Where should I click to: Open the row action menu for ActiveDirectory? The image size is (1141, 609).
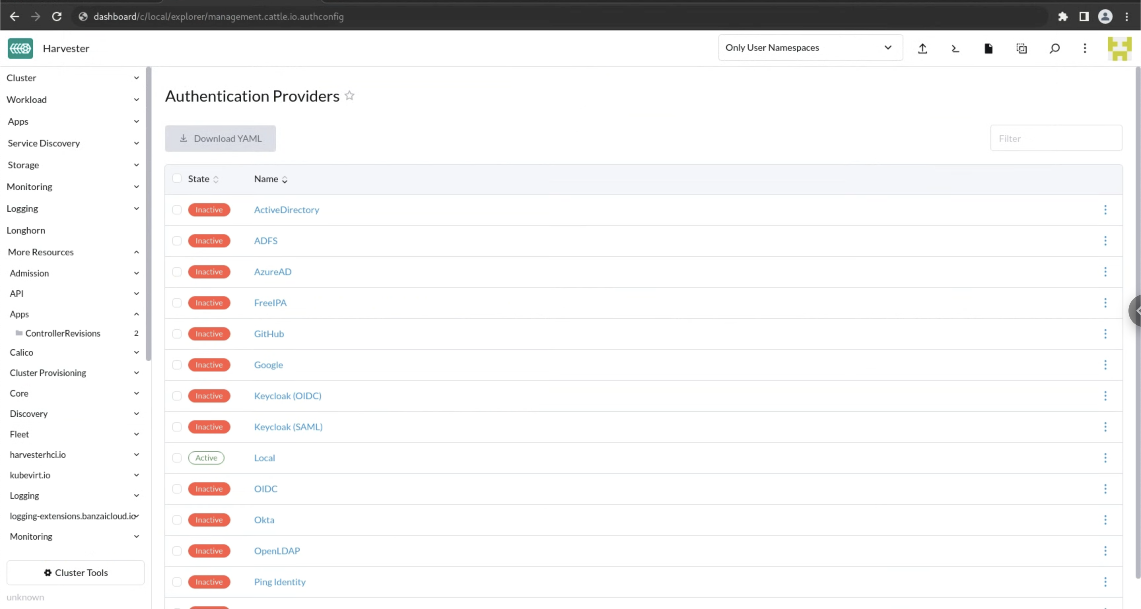pyautogui.click(x=1105, y=210)
